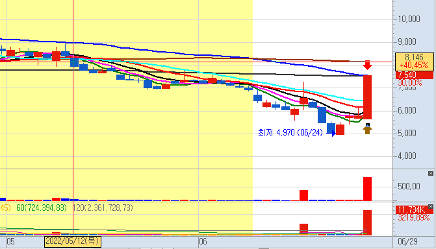This screenshot has width=436, height=249.
Task: Click the 6,000 price axis label
Action: 407,110
